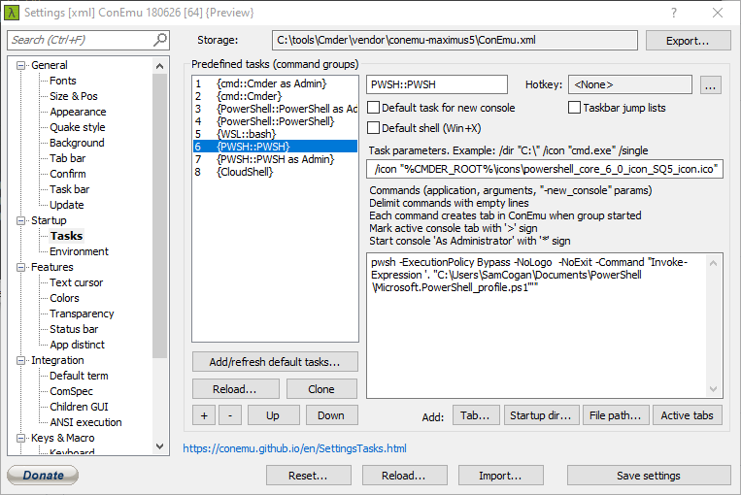This screenshot has height=495, width=741.
Task: Click the File path... button
Action: (616, 415)
